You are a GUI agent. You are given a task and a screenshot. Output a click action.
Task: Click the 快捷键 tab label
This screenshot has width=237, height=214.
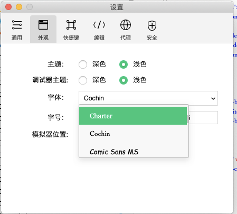tap(71, 38)
